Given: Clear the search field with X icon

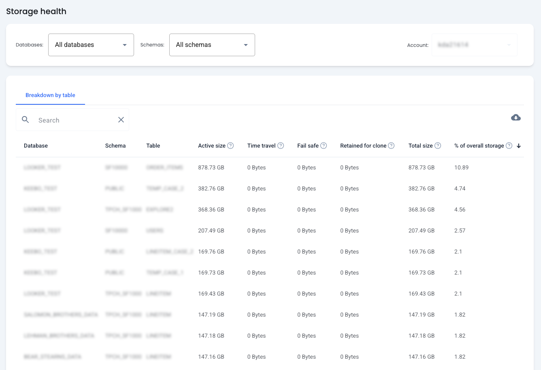Looking at the screenshot, I should pos(121,120).
